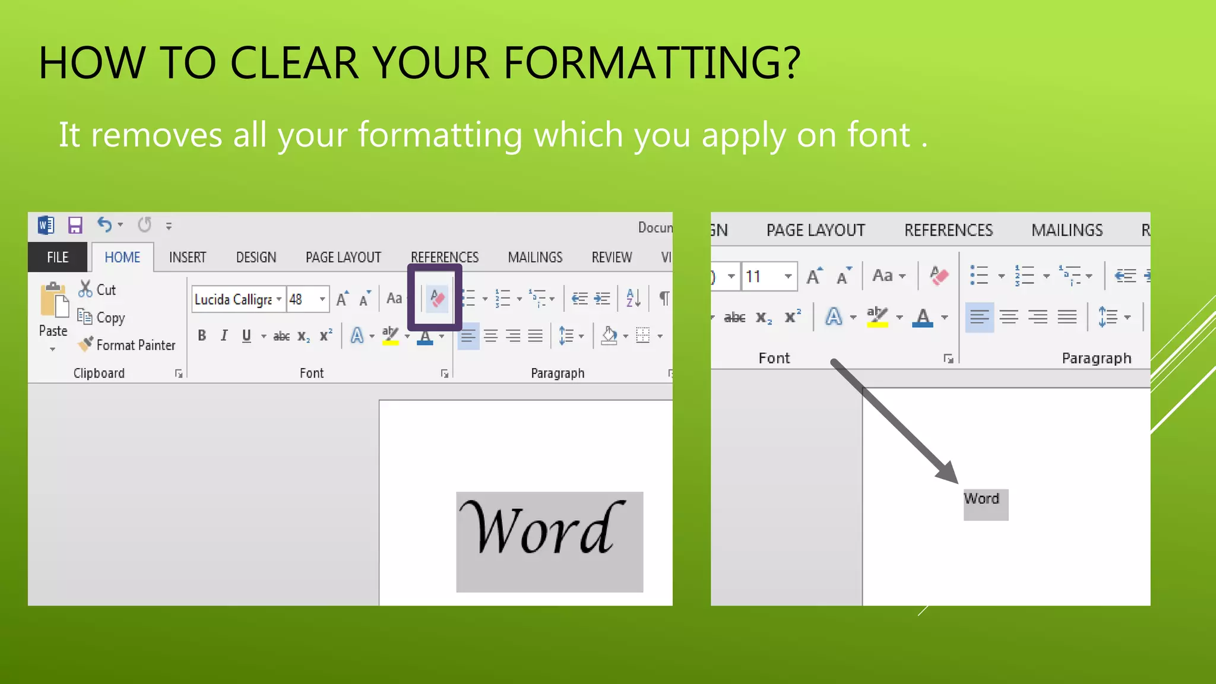The width and height of the screenshot is (1216, 684).
Task: Click the Word application icon at top-left
Action: 46,226
